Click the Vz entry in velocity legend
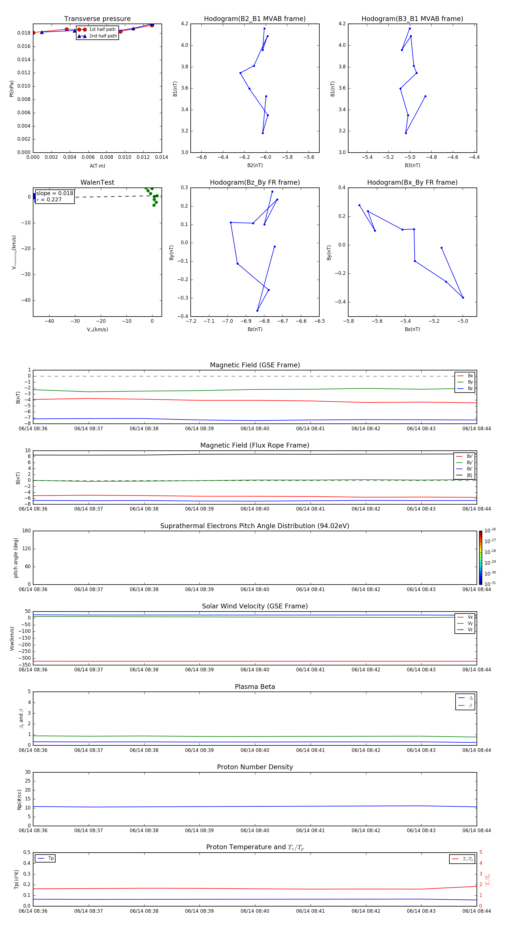 (465, 630)
